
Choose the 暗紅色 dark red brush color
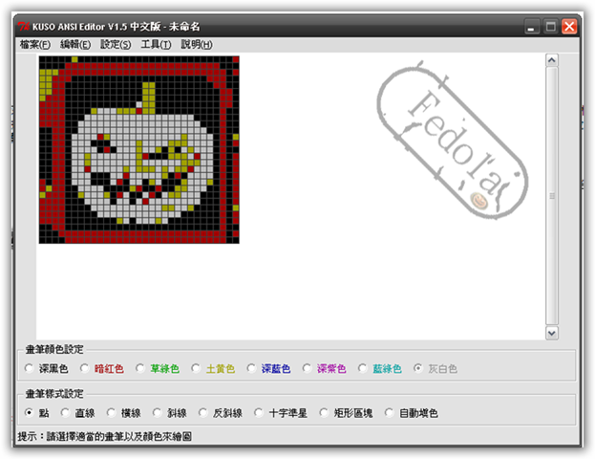85,368
